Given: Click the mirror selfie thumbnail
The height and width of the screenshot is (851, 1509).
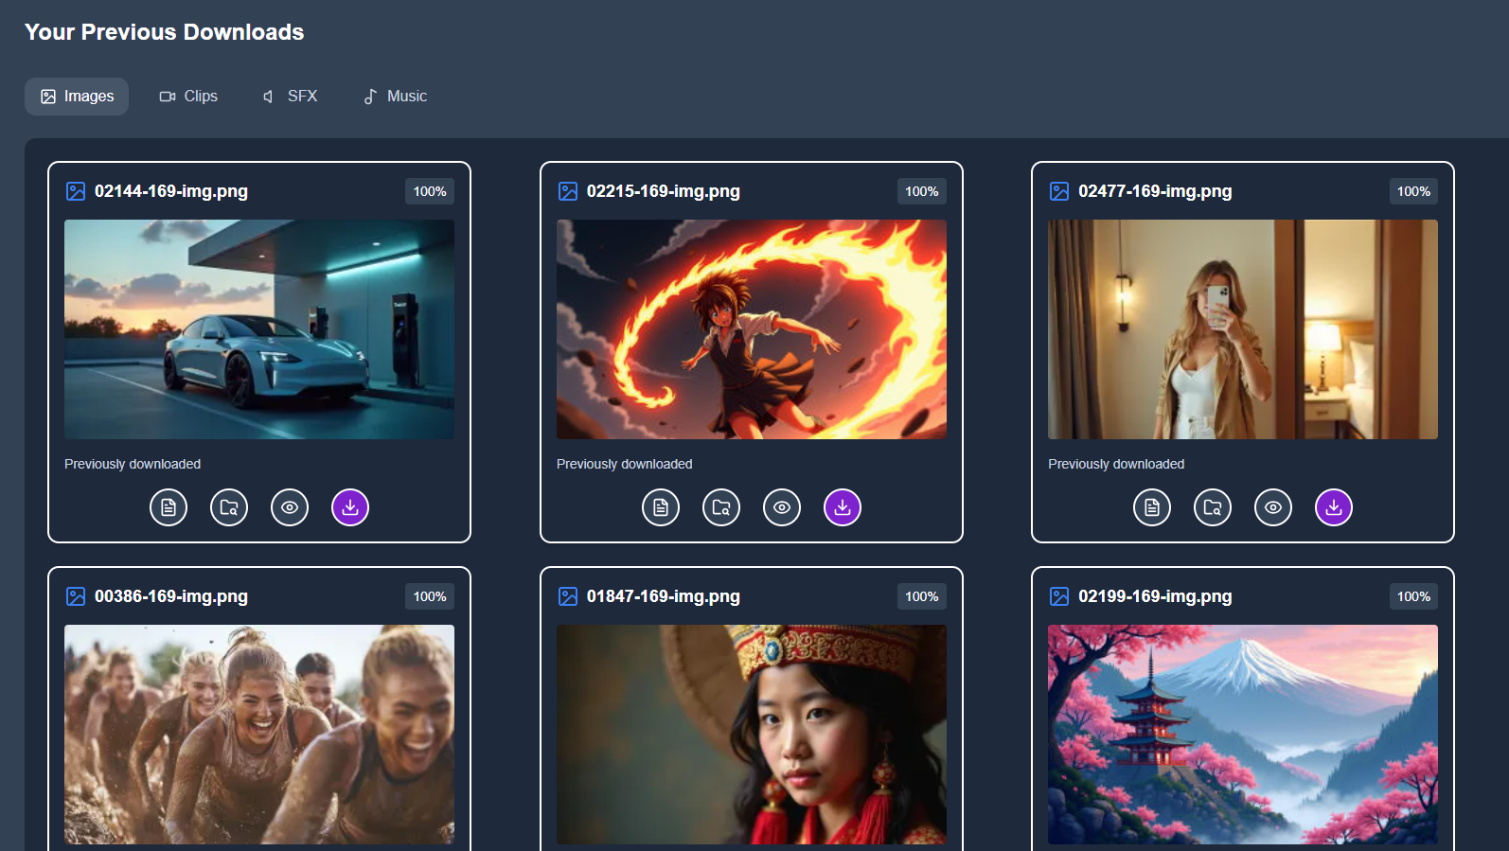Looking at the screenshot, I should pyautogui.click(x=1243, y=329).
